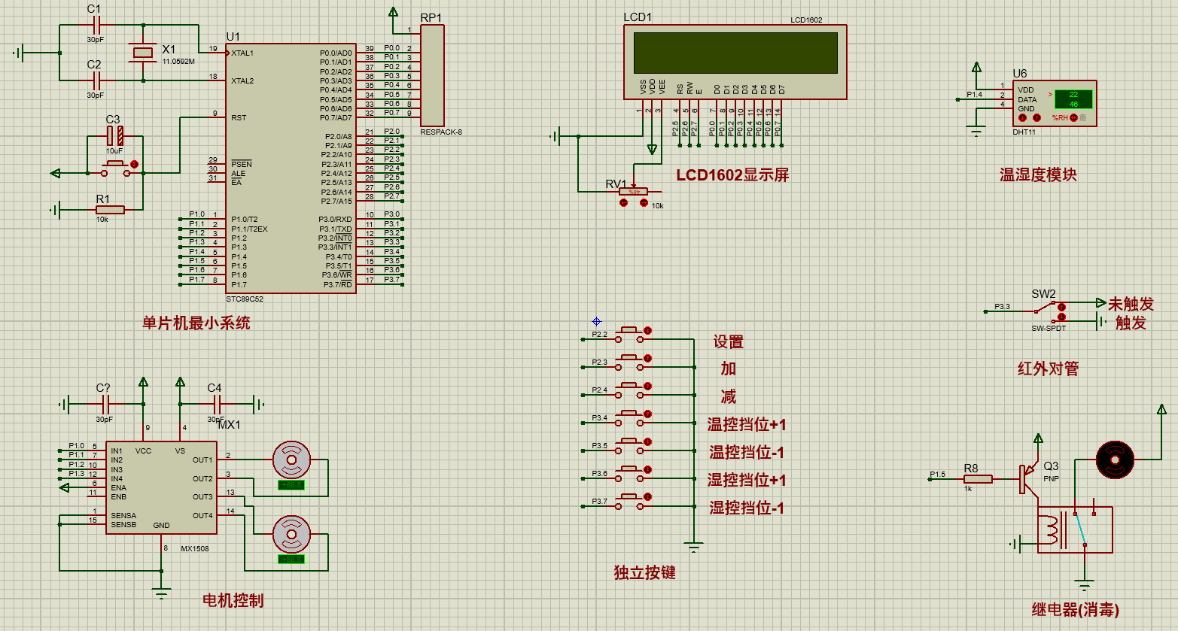Click the X1 crystal oscillator symbol

click(142, 53)
